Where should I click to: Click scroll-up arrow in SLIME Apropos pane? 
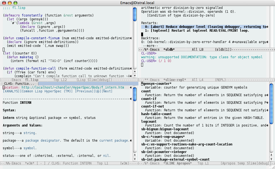[272, 154]
